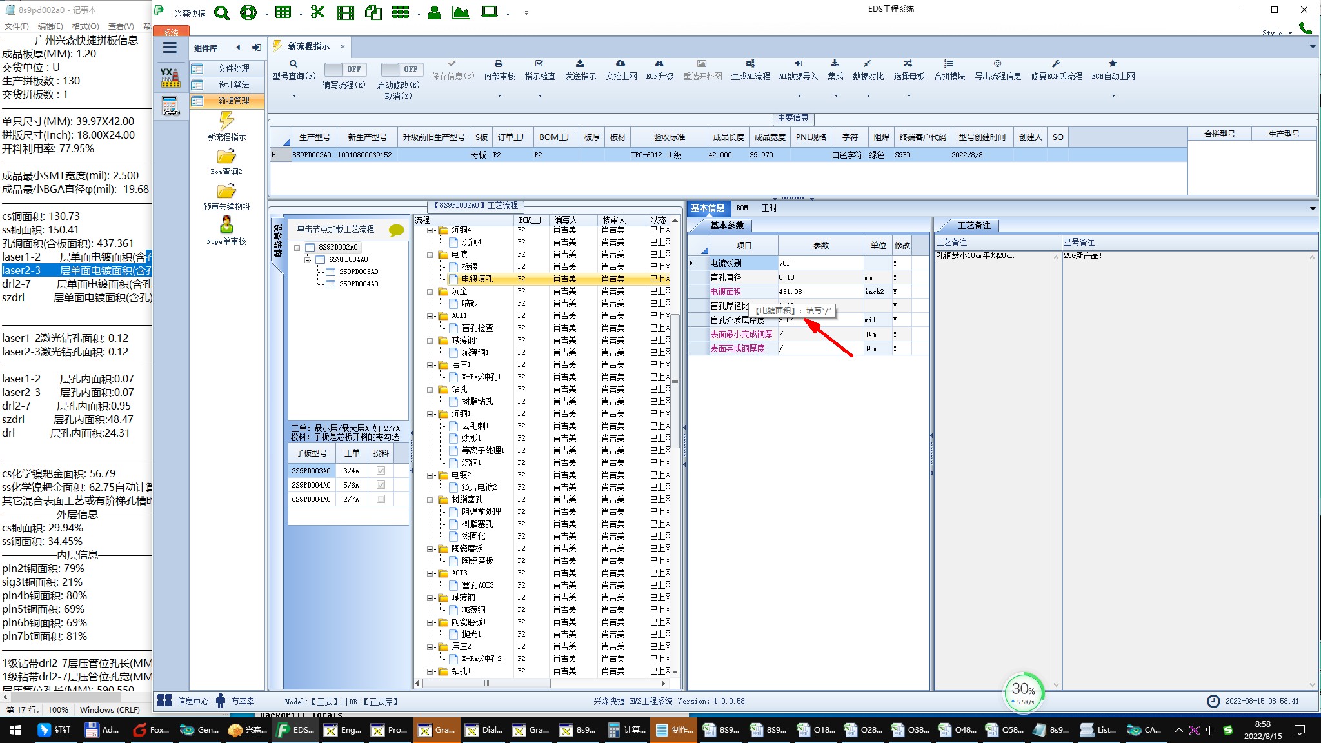
Task: Click the 数据对比 toolbar icon
Action: (868, 64)
